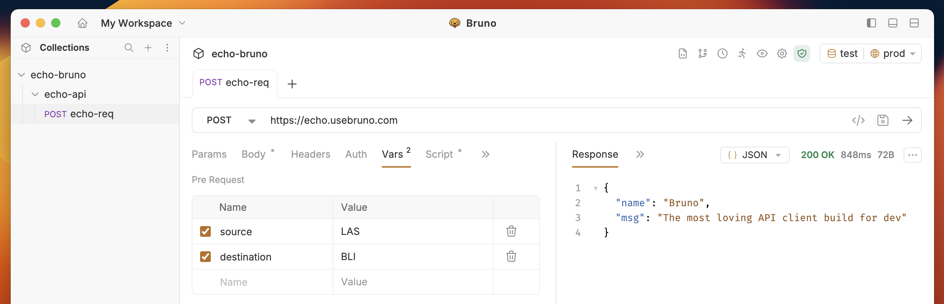Open a new request tab
The image size is (944, 304).
292,84
